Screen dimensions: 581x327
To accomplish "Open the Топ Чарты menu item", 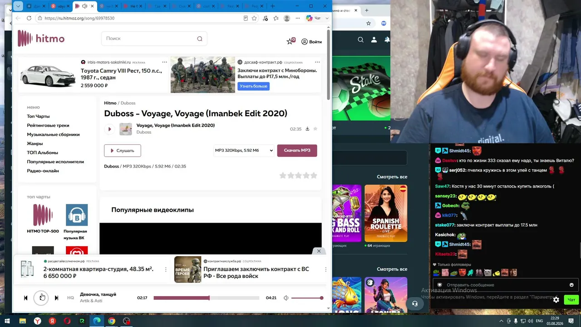I will coord(38,116).
